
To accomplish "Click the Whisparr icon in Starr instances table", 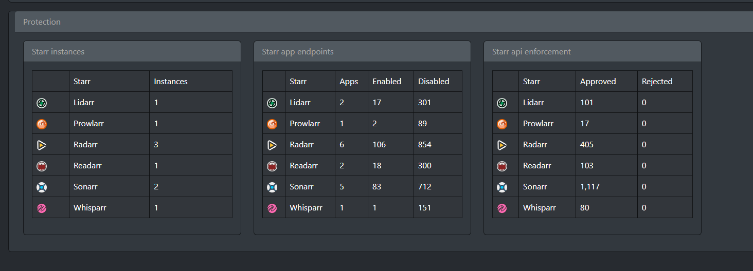I will pyautogui.click(x=42, y=208).
